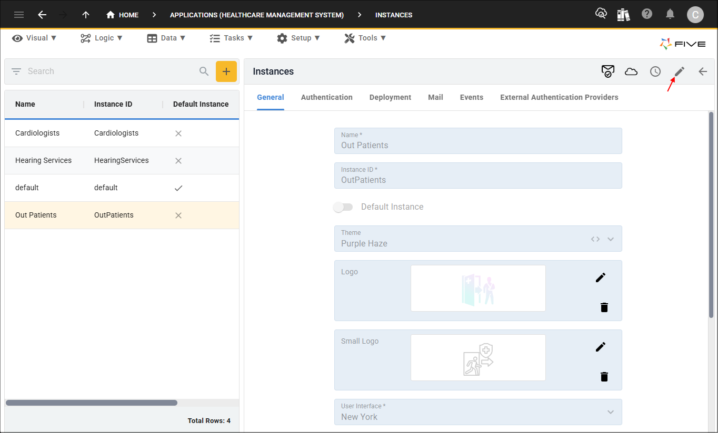Screen dimensions: 718x433
Task: Open the history clock icon
Action: 655,71
